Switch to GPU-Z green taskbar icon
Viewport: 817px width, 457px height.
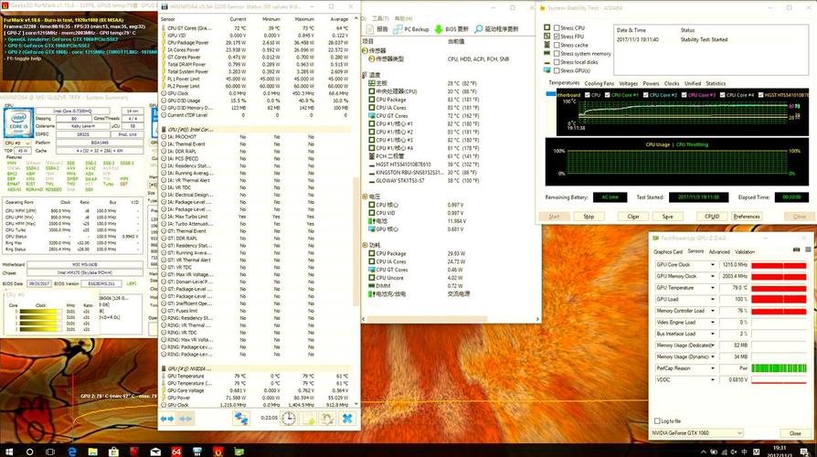pyautogui.click(x=239, y=452)
